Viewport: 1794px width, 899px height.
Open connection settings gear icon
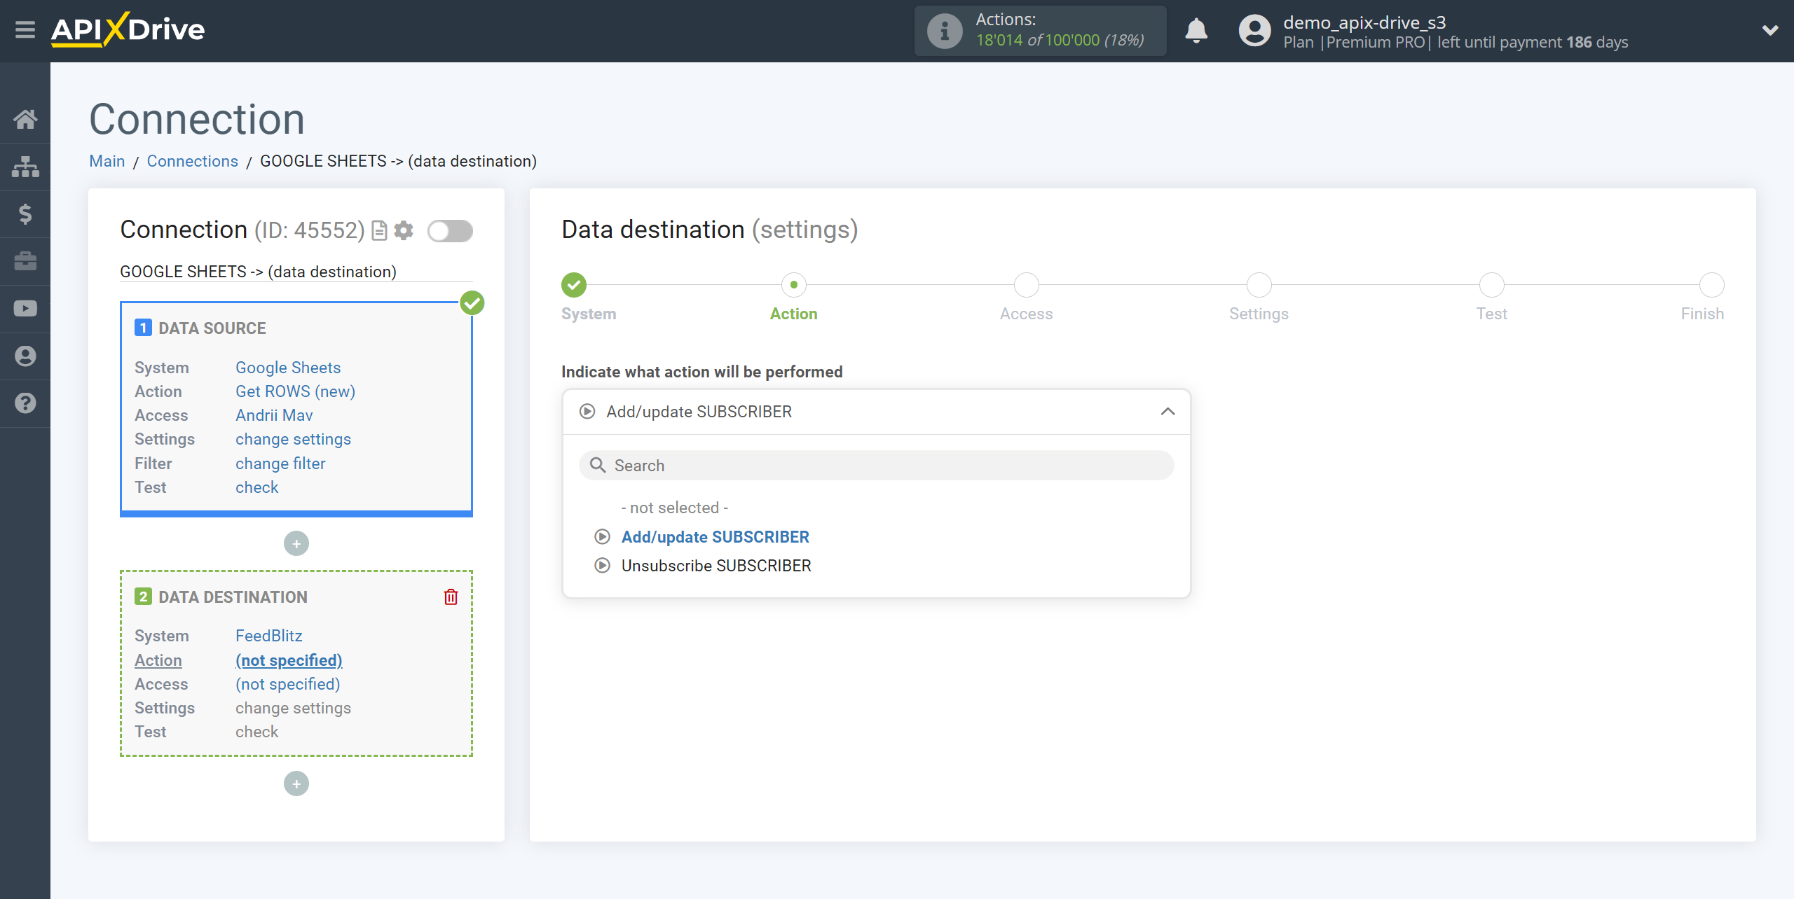pos(404,230)
